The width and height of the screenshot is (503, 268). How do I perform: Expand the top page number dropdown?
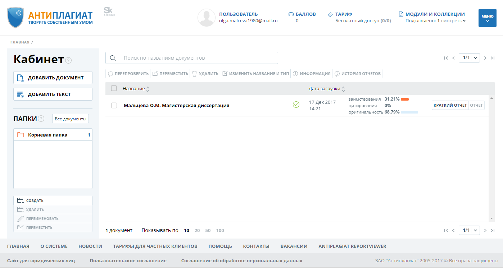pos(476,58)
